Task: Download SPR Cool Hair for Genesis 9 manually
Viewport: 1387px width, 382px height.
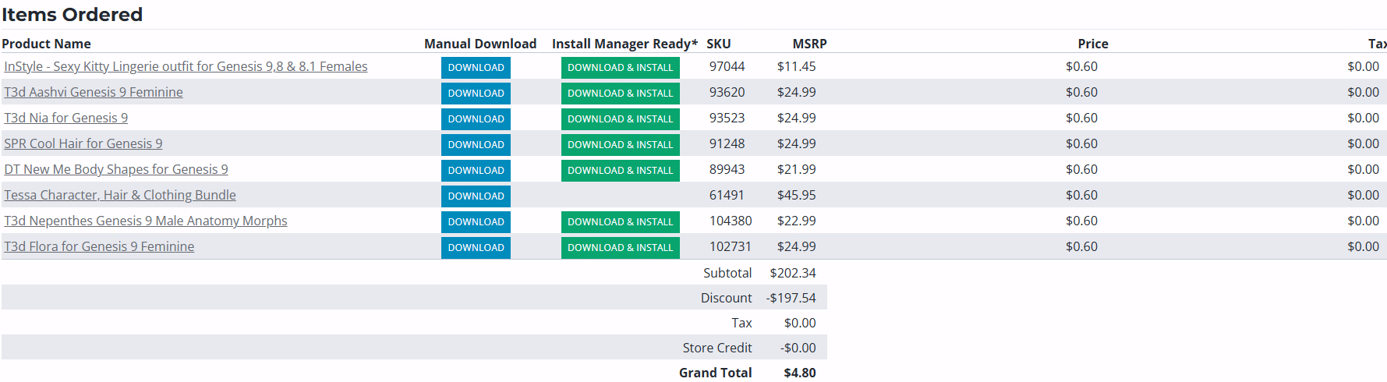Action: click(x=476, y=144)
